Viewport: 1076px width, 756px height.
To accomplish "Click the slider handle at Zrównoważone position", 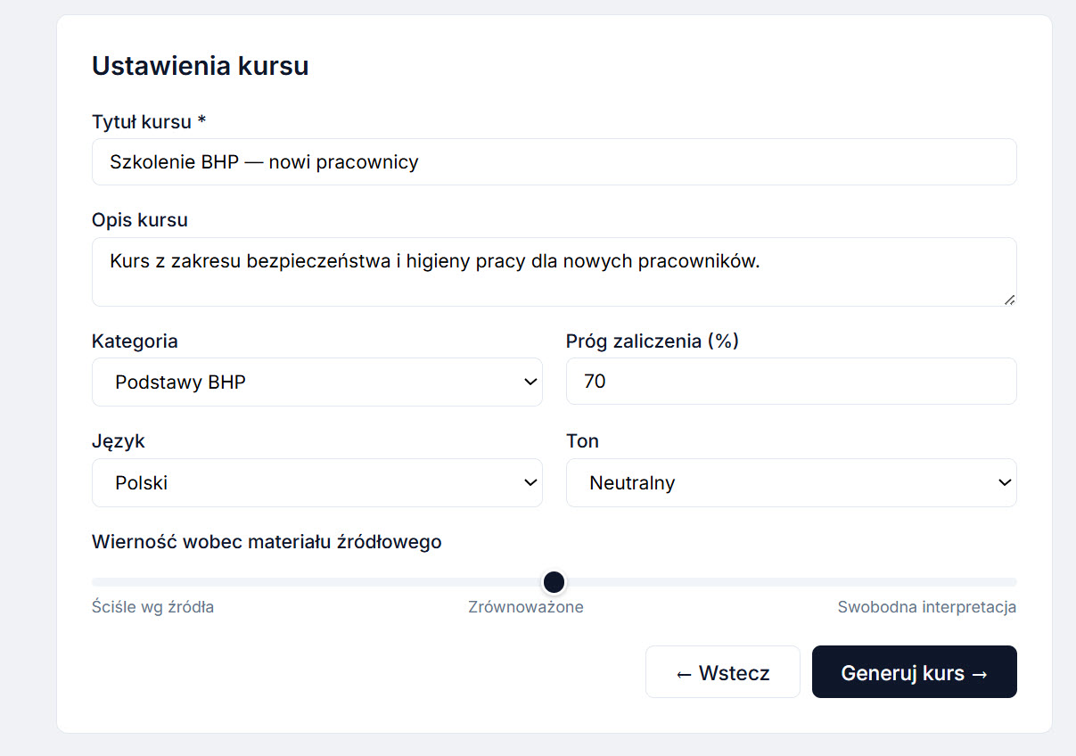I will click(554, 581).
